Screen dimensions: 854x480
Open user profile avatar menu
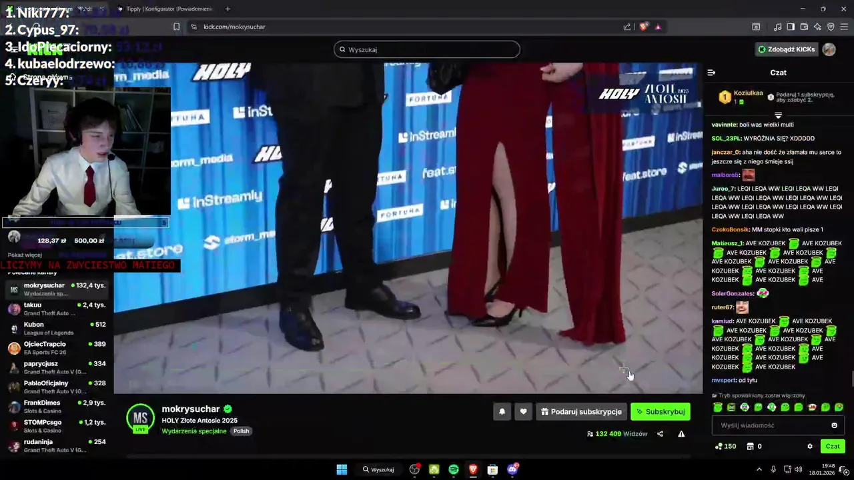(829, 49)
